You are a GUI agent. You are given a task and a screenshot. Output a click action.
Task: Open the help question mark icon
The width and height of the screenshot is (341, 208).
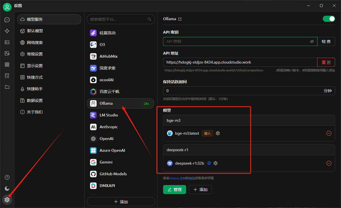pyautogui.click(x=7, y=177)
